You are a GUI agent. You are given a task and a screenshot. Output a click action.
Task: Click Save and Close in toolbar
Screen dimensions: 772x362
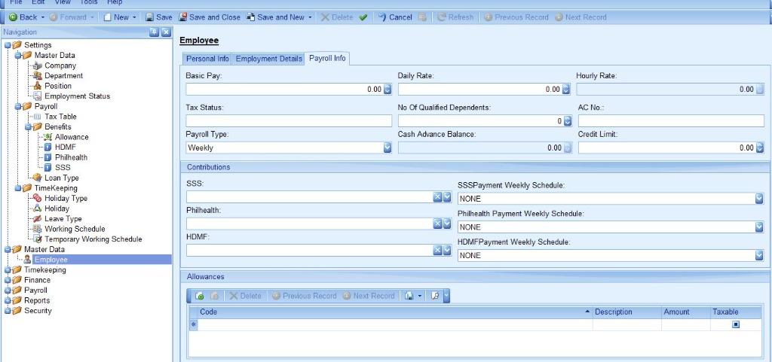point(210,17)
